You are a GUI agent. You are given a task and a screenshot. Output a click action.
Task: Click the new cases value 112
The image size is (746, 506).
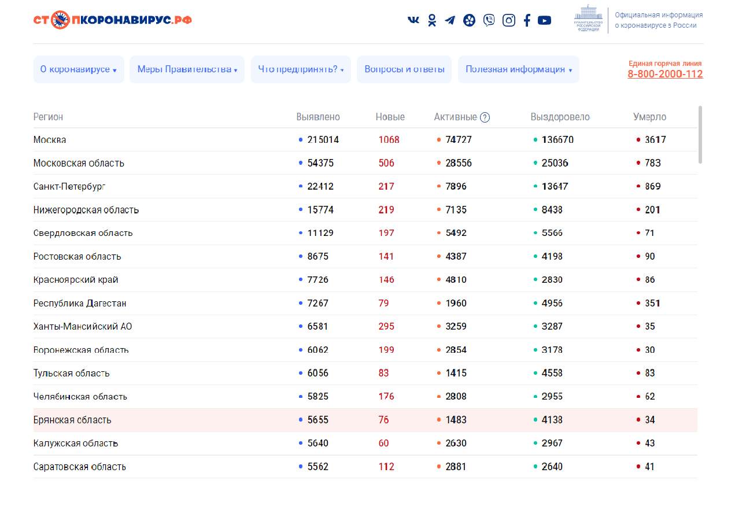click(x=386, y=467)
